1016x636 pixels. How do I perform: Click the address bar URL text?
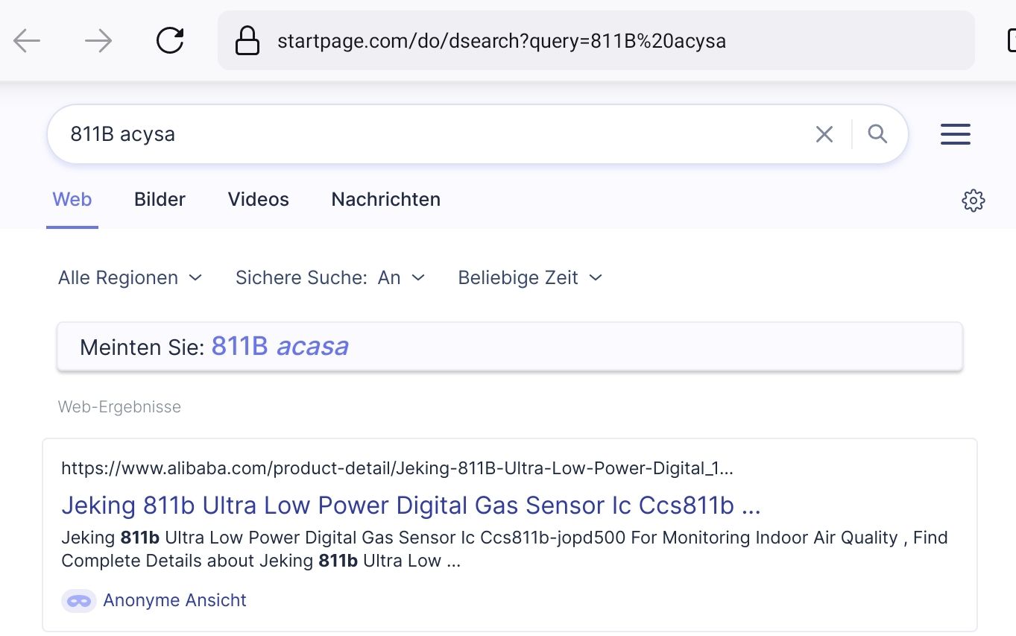tap(502, 41)
